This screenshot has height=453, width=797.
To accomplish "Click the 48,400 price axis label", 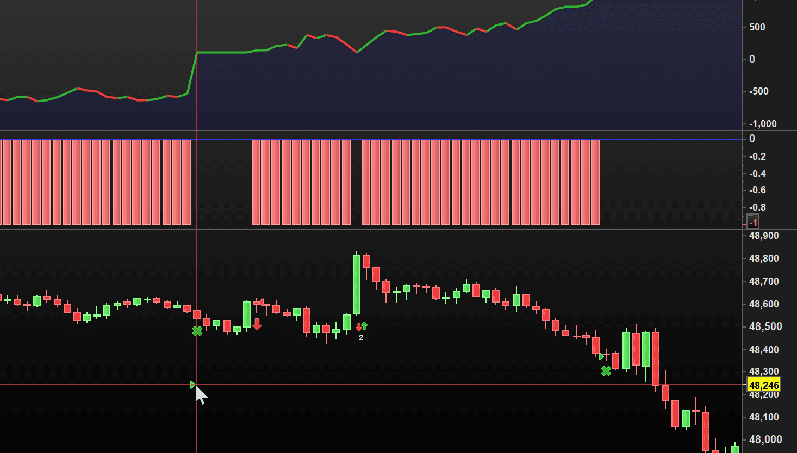I will tap(764, 350).
